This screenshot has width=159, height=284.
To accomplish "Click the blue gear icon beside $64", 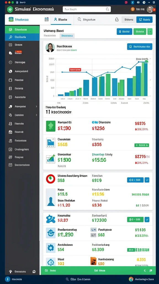I will tap(51, 248).
